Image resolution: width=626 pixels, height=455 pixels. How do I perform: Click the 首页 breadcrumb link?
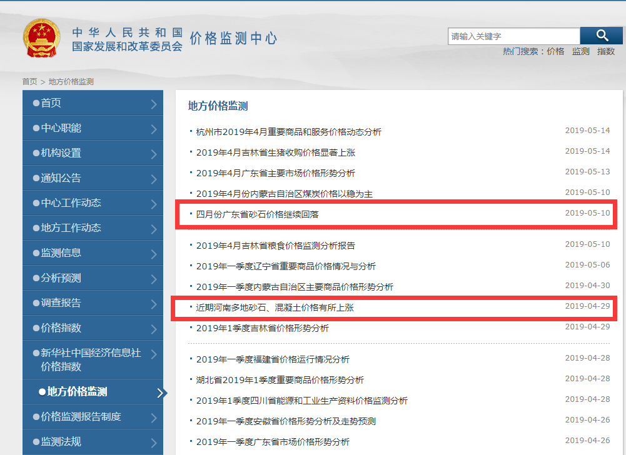click(x=29, y=82)
